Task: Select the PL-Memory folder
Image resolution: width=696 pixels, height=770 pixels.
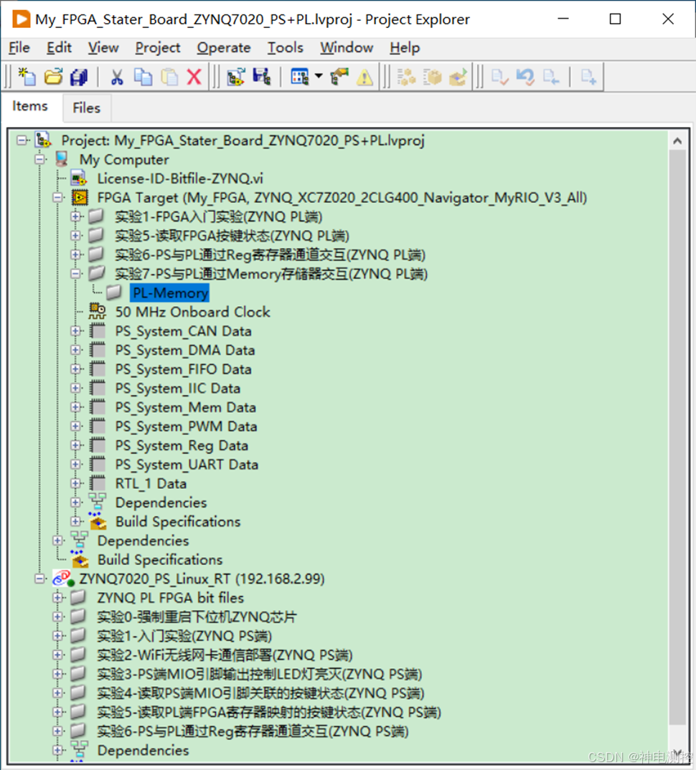Action: [x=170, y=293]
